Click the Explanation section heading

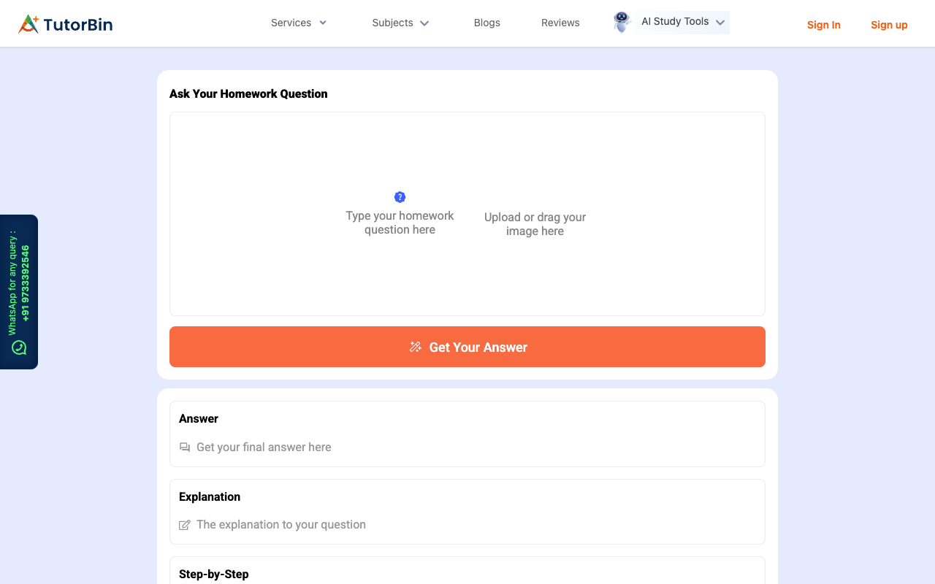tap(210, 496)
